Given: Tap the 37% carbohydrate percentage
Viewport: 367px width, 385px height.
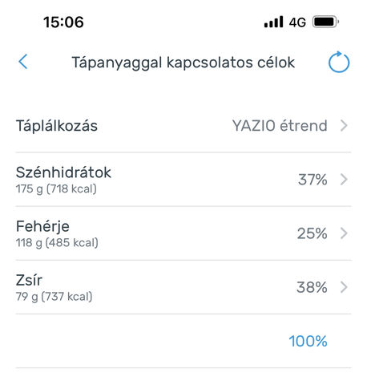Looking at the screenshot, I should point(313,180).
